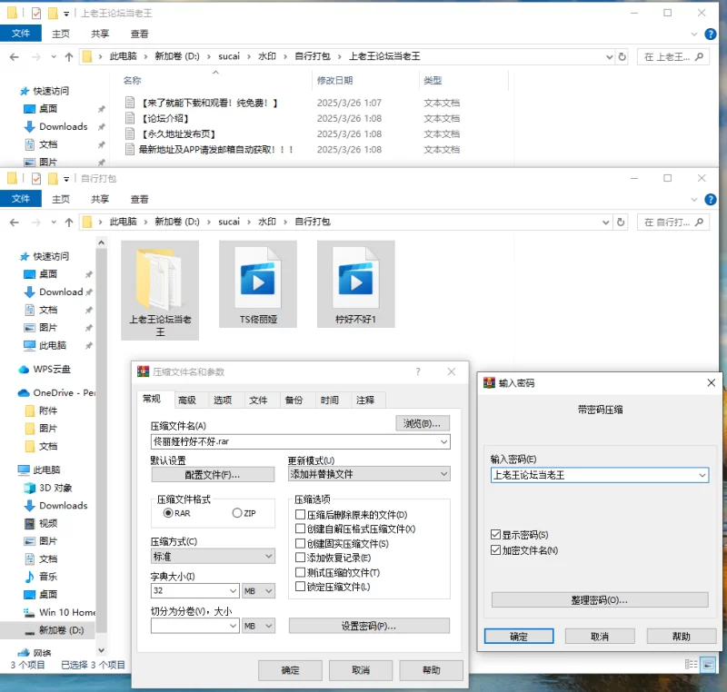Open Win 10 Home drive in sidebar
Viewport: 727px width, 692px height.
59,612
